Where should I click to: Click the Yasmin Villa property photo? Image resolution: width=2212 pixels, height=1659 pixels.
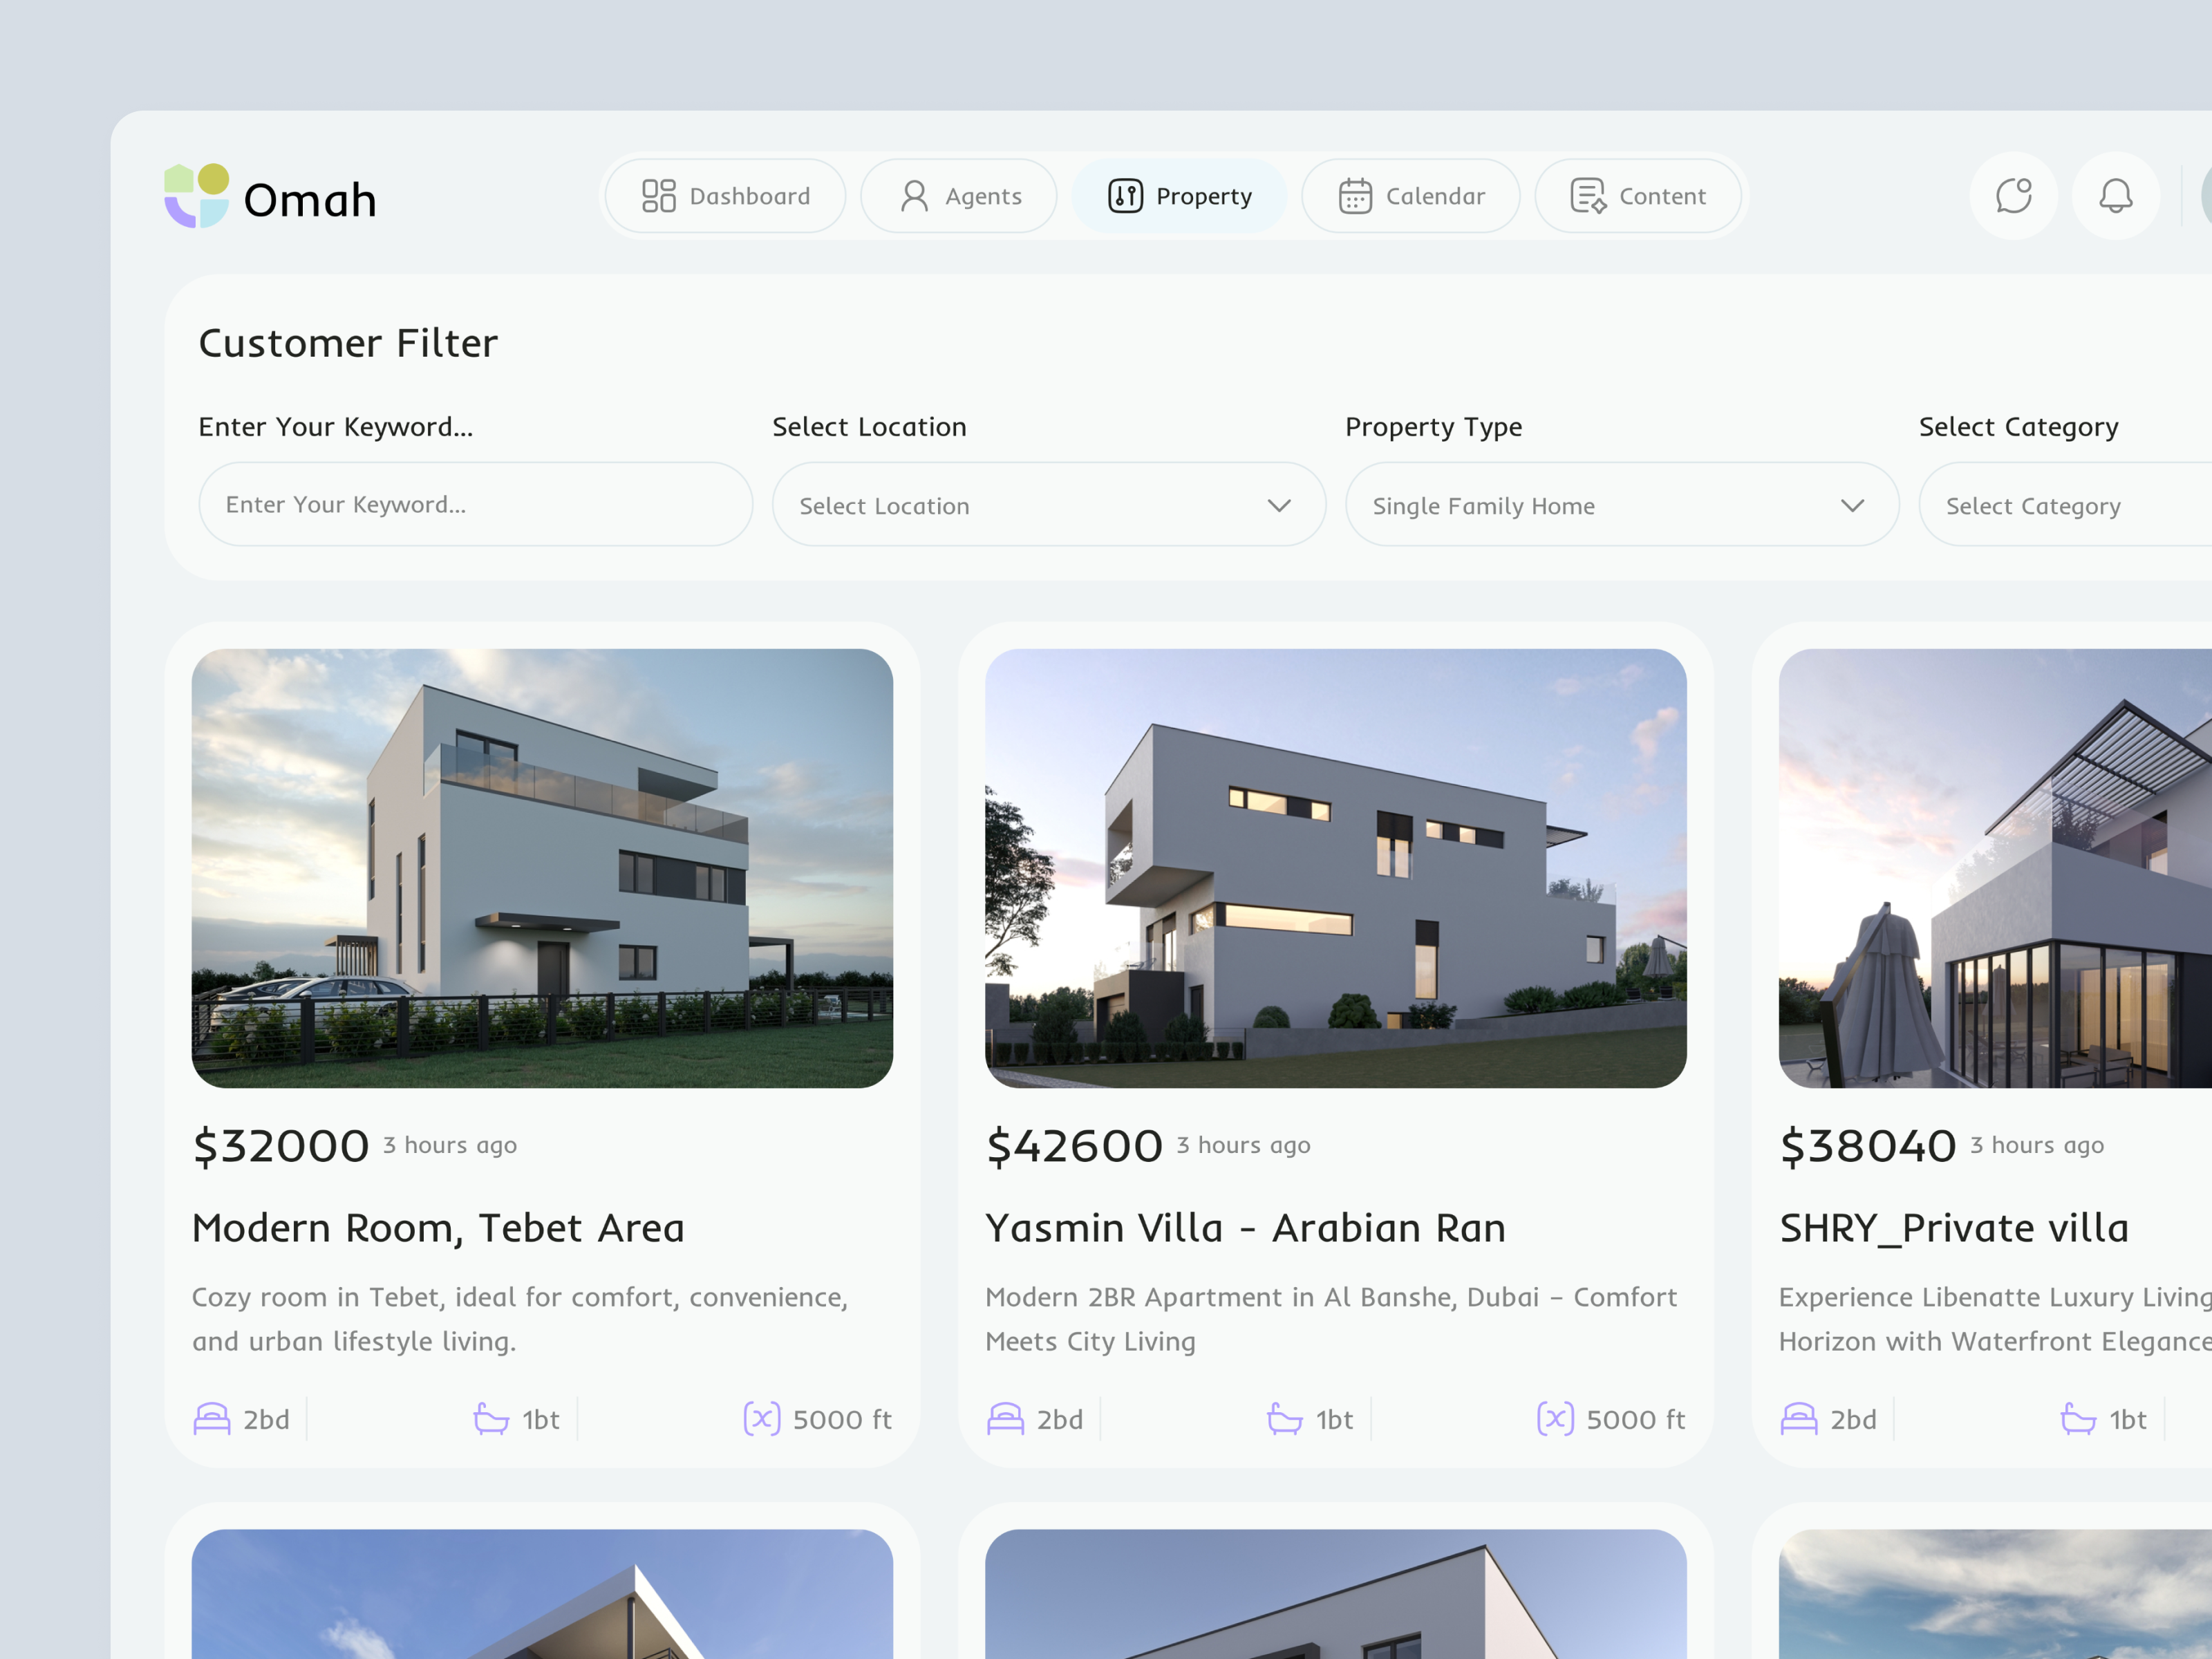pyautogui.click(x=1337, y=868)
